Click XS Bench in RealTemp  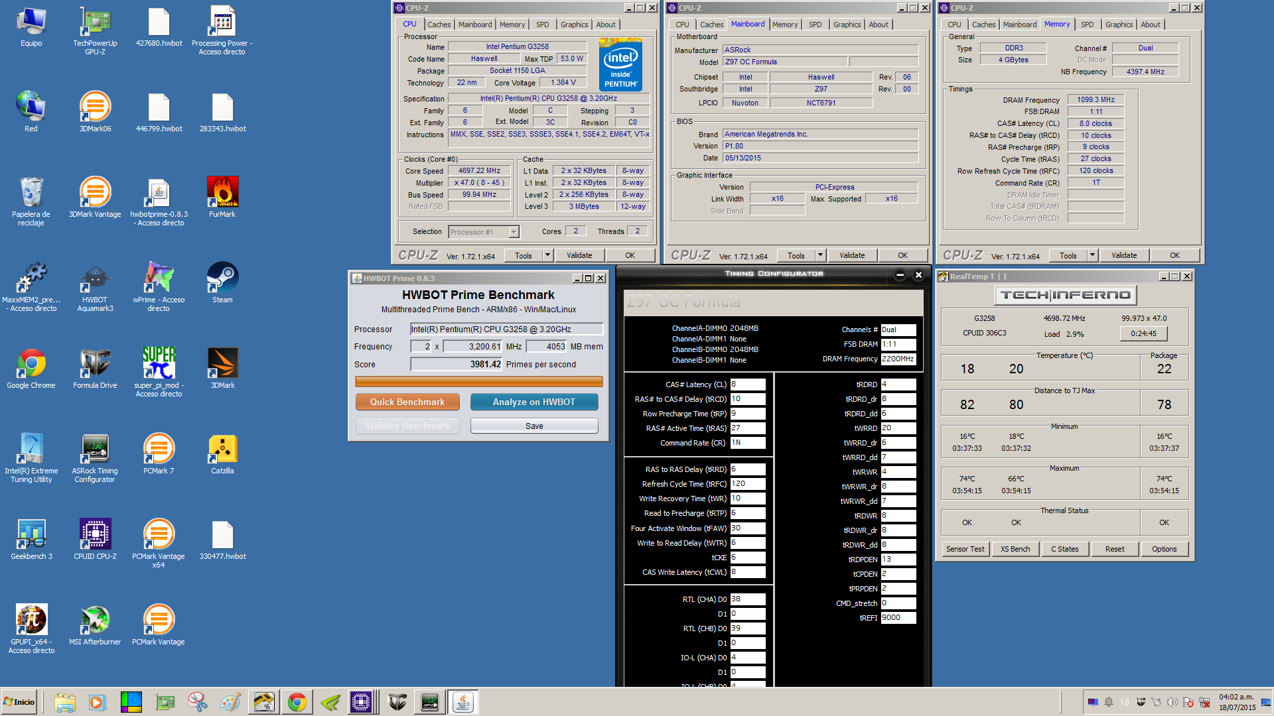click(x=1015, y=549)
